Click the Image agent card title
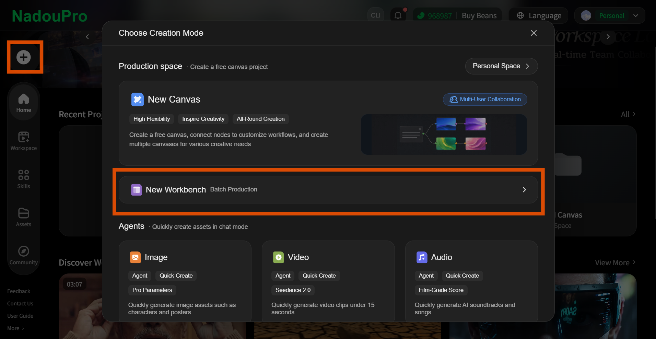This screenshot has height=339, width=656. coord(156,257)
